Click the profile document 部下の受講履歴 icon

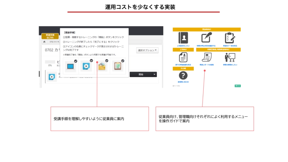click(x=183, y=57)
